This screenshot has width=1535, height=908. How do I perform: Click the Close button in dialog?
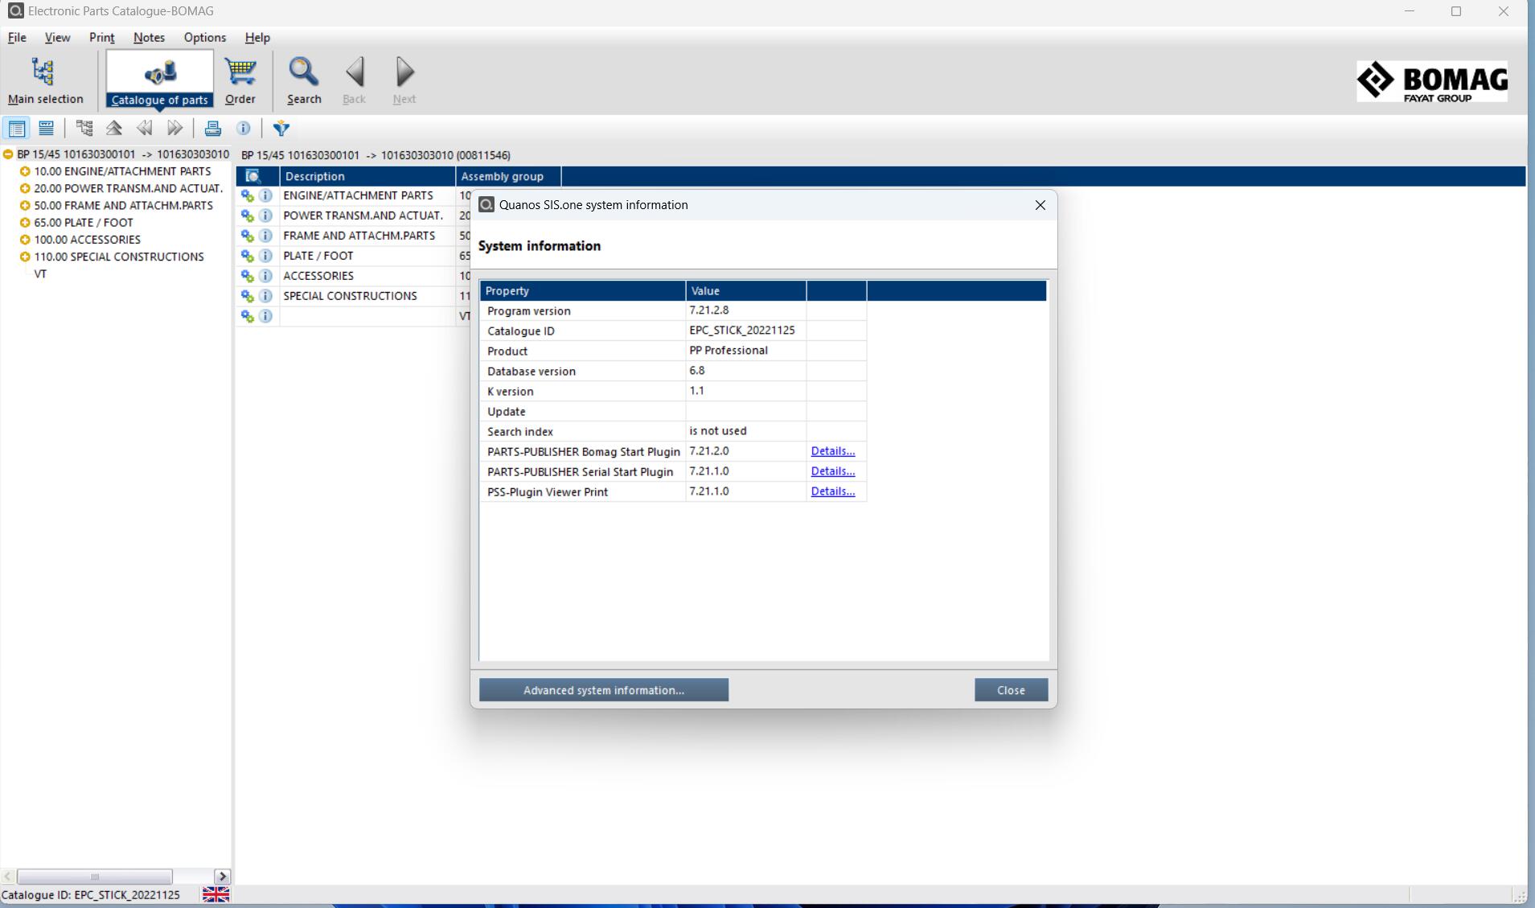coord(1011,690)
